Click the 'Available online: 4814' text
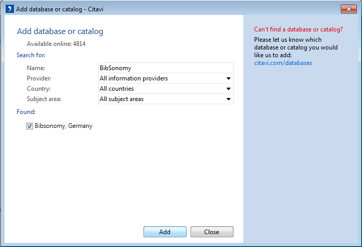 (56, 44)
